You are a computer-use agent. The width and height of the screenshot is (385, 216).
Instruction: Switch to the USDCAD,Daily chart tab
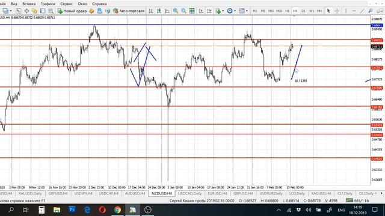point(189,193)
